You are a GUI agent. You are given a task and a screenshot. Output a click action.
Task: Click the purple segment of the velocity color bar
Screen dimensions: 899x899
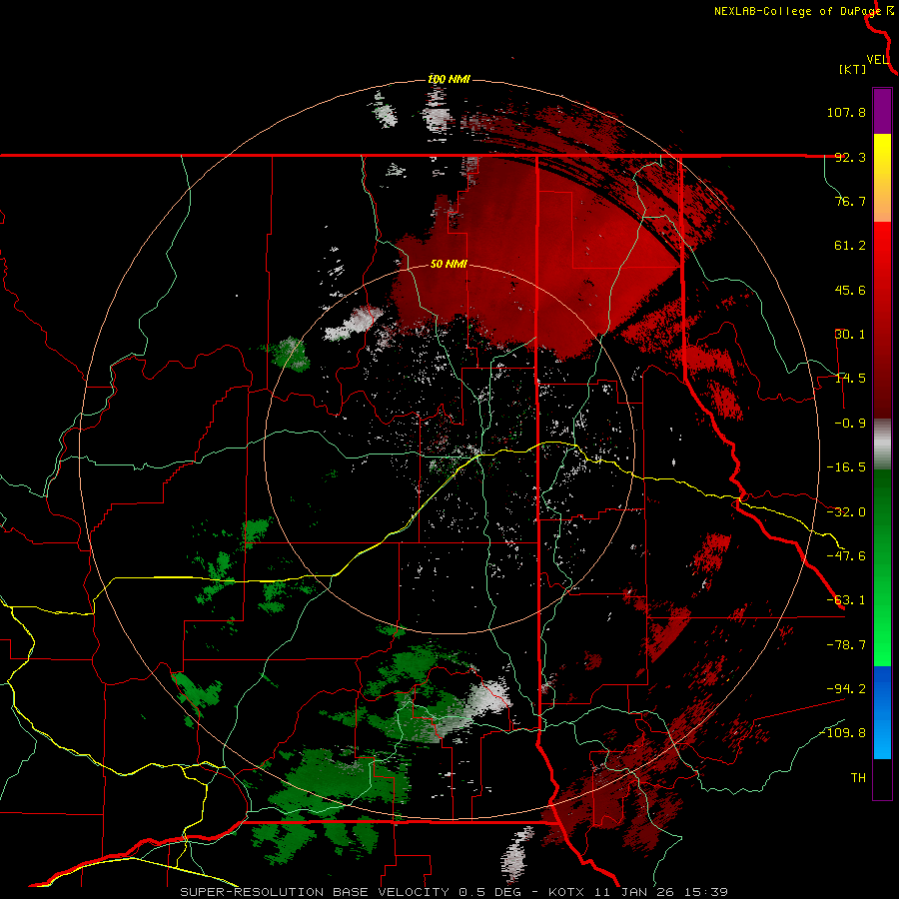[x=882, y=111]
